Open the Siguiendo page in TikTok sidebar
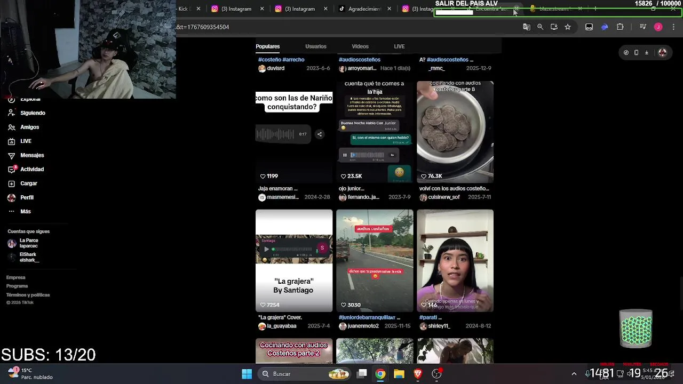683x384 pixels. tap(27, 113)
